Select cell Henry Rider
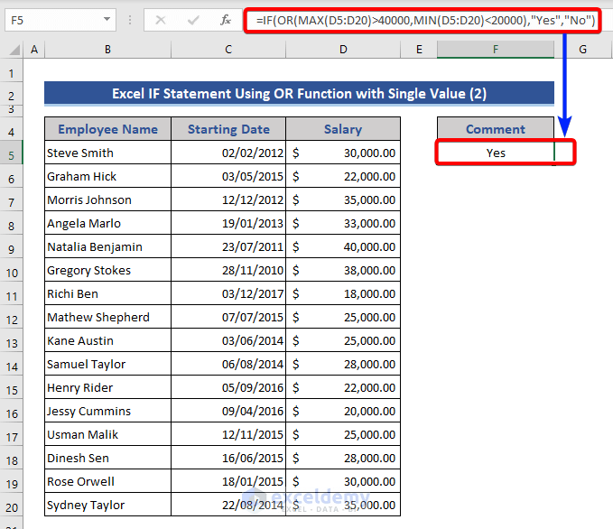613x529 pixels. [x=108, y=387]
